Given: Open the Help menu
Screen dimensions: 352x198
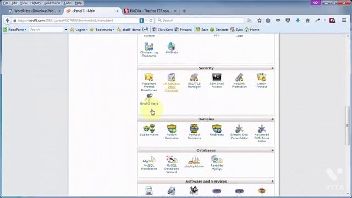Looking at the screenshot, I should tap(78, 3).
